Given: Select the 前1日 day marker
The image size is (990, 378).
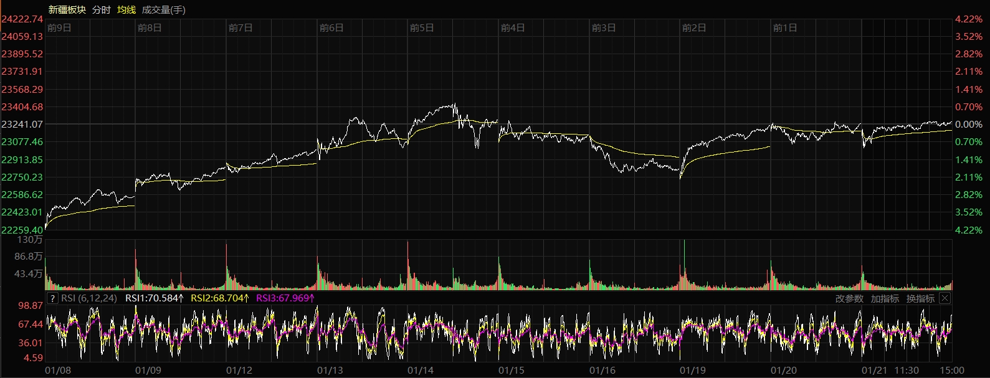Looking at the screenshot, I should (x=784, y=28).
